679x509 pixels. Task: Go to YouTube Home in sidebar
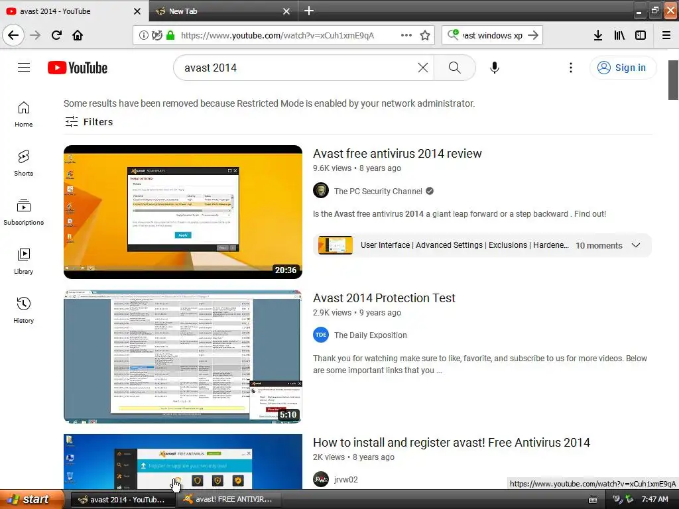[24, 114]
